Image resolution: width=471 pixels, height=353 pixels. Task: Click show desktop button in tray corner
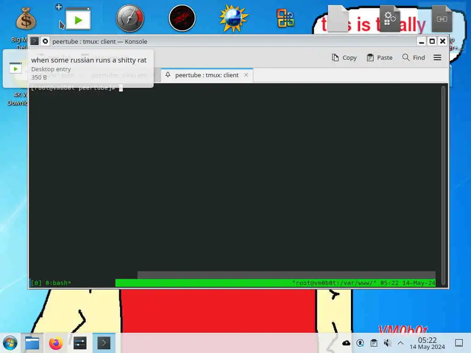(x=459, y=343)
